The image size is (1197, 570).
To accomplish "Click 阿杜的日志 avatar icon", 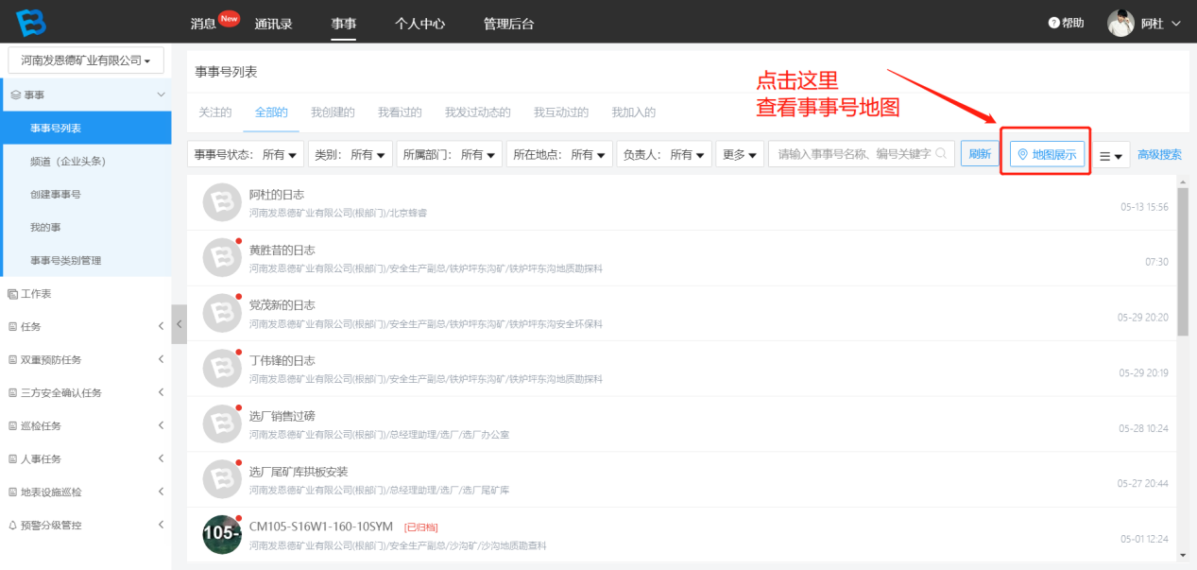I will [x=222, y=201].
